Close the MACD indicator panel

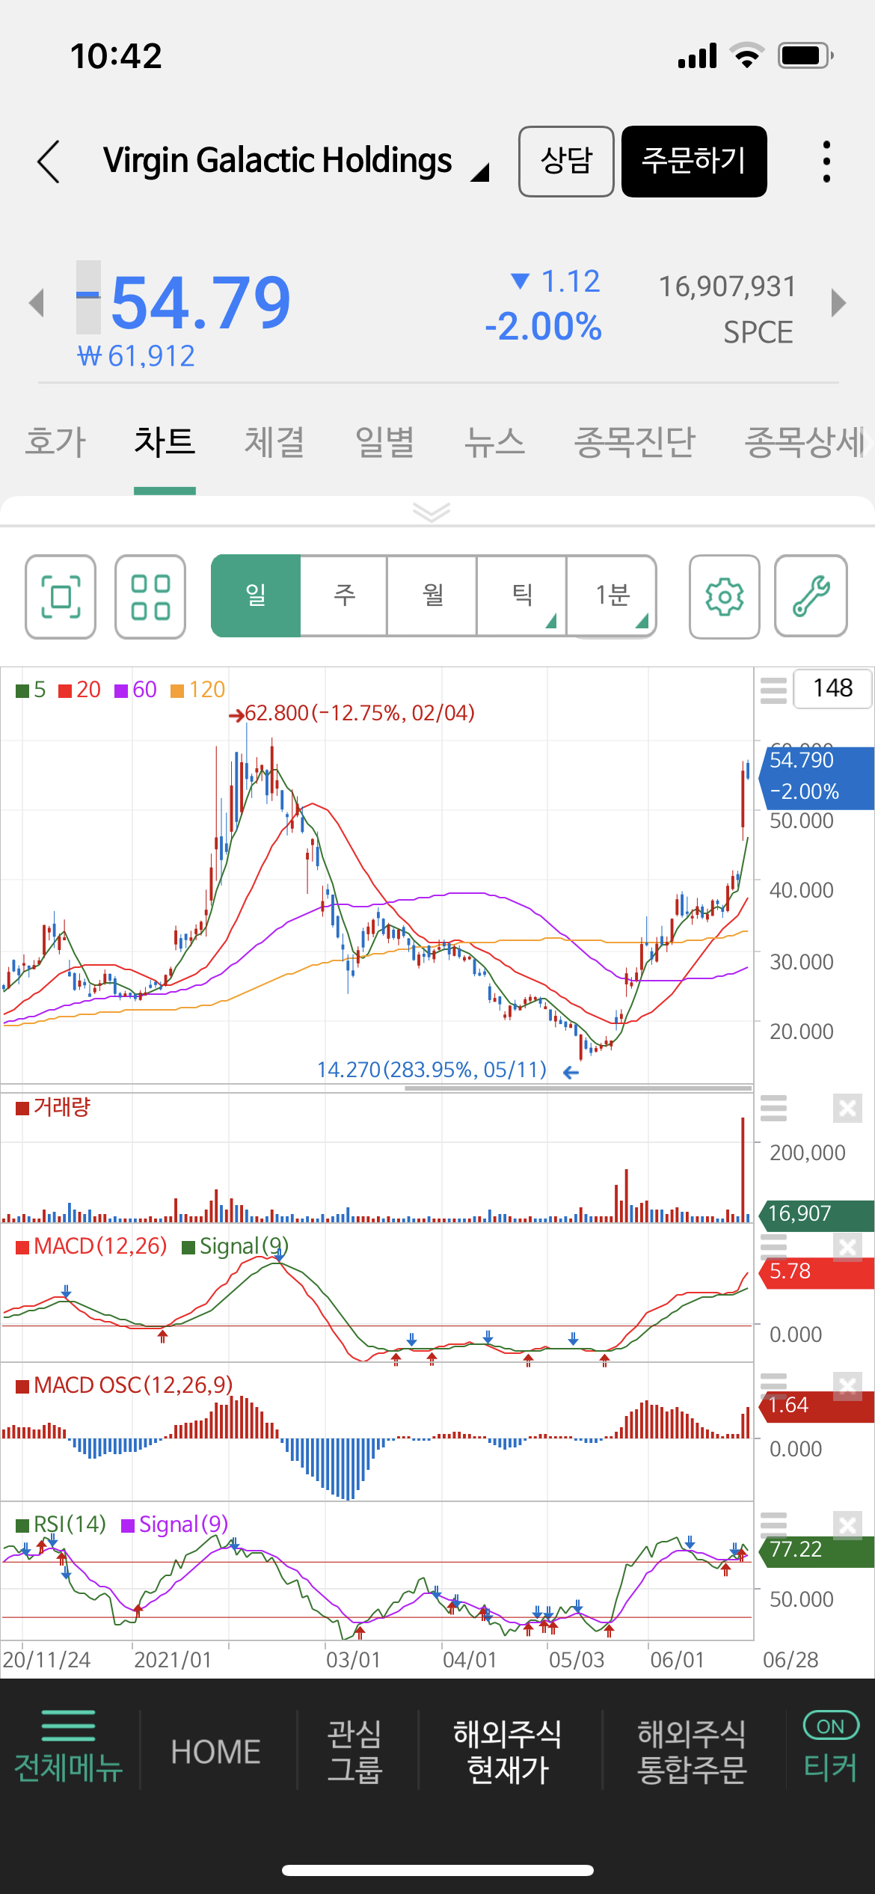point(847,1247)
